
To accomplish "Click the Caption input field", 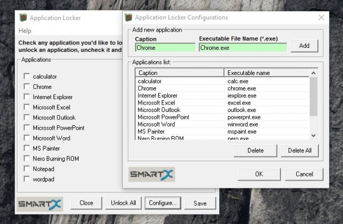I will click(x=165, y=48).
